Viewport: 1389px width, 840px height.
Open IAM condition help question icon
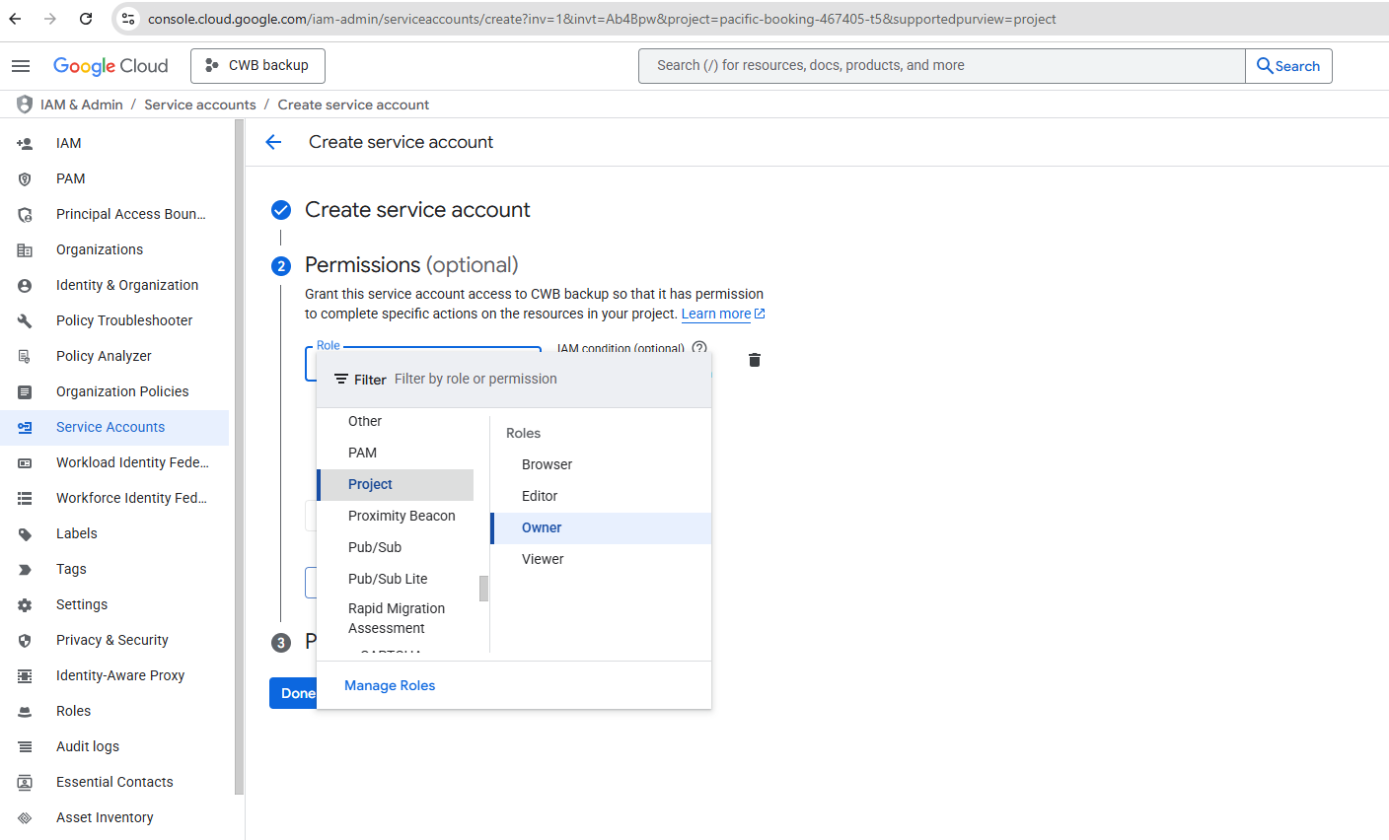[699, 348]
